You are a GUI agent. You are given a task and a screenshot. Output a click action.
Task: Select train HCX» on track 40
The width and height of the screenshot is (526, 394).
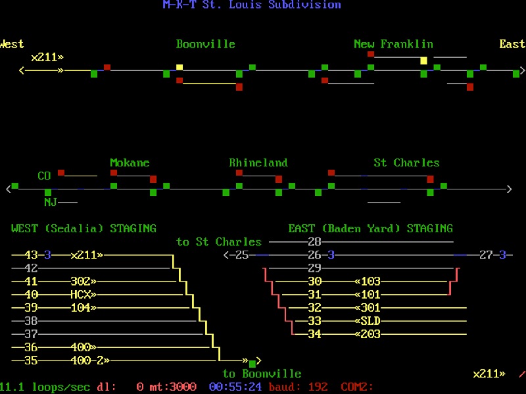pos(84,295)
